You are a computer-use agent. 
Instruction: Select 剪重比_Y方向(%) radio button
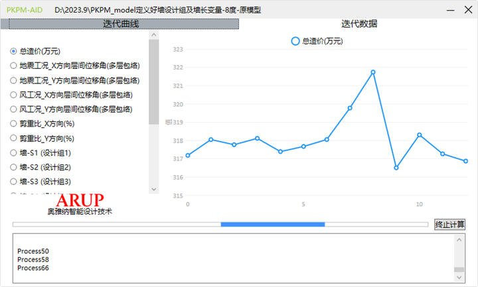pyautogui.click(x=14, y=139)
